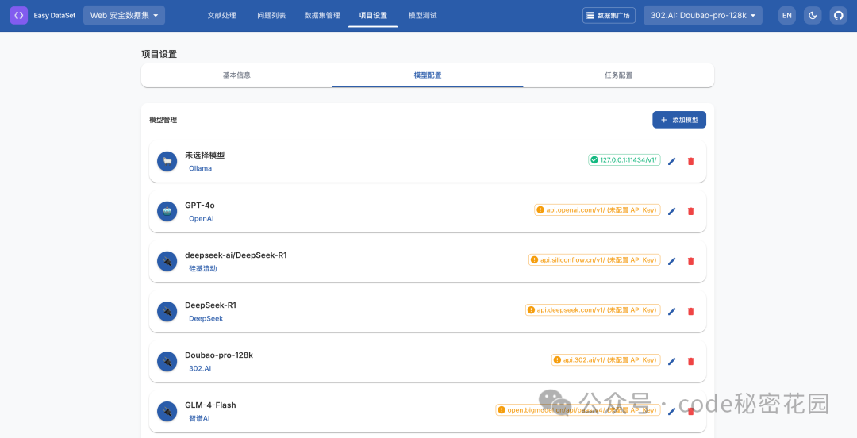Click the 项目设置 page heading
Viewport: 857px width, 438px height.
pyautogui.click(x=159, y=54)
